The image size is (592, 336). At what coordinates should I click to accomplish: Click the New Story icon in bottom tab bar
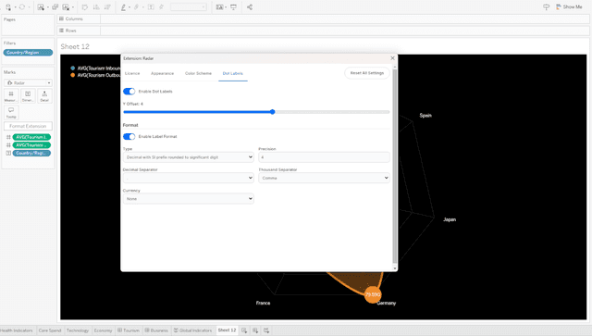(266, 330)
